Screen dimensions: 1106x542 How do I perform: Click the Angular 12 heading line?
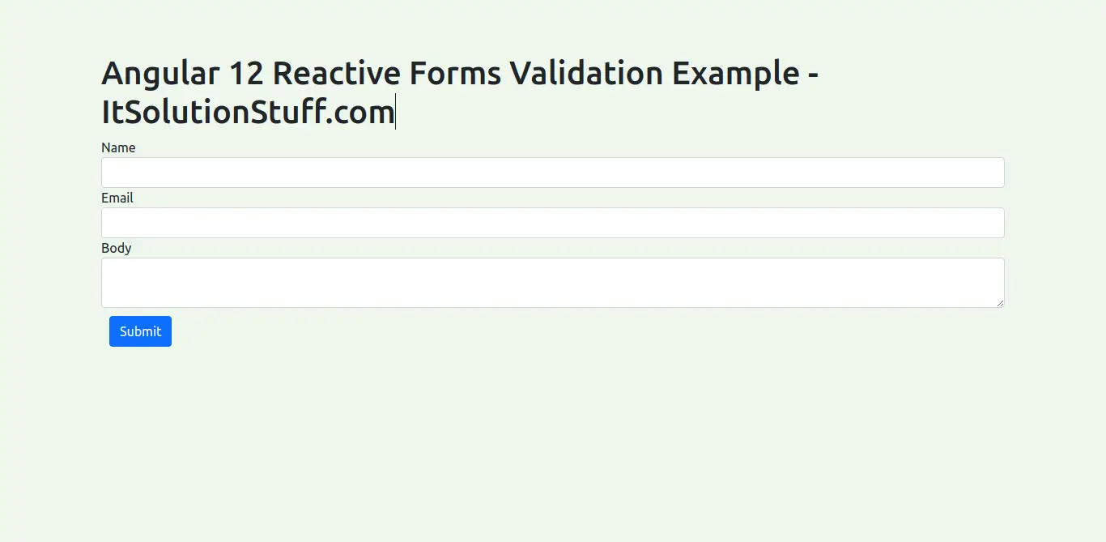point(460,73)
